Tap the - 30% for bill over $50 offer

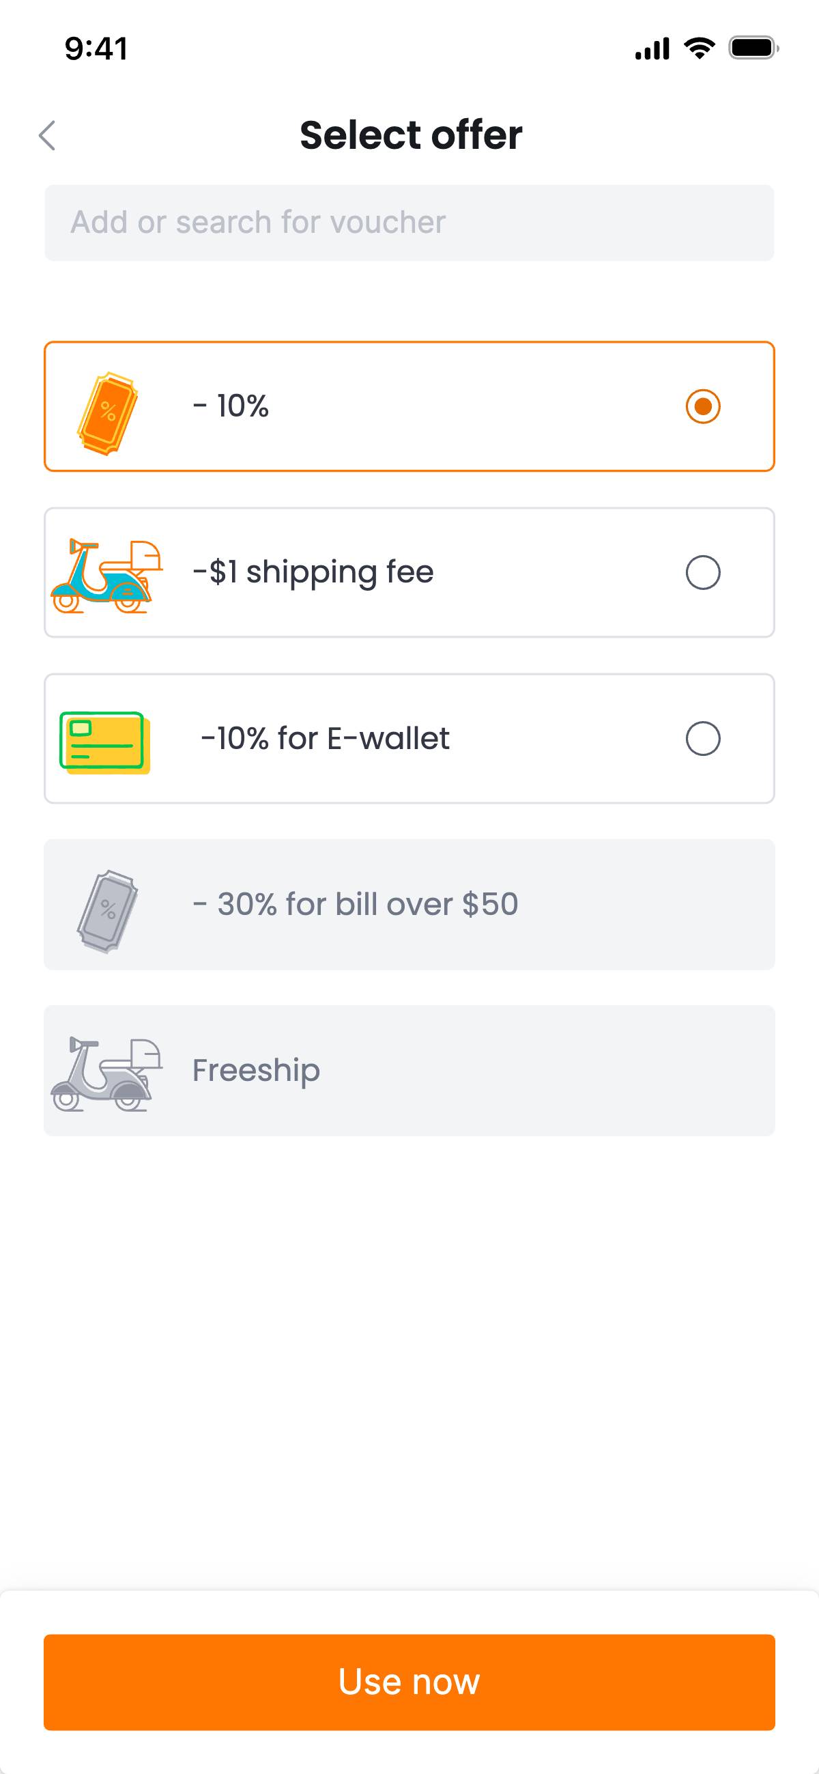(x=355, y=904)
